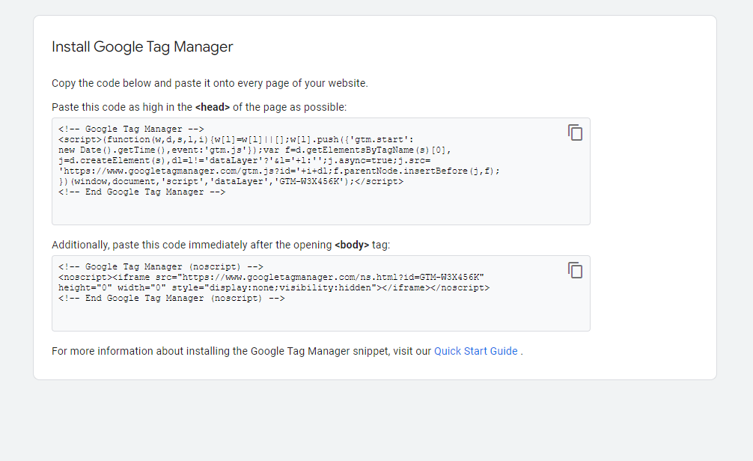
Task: Click the googletagmanager.com/gtm.js URL line
Action: (x=279, y=171)
